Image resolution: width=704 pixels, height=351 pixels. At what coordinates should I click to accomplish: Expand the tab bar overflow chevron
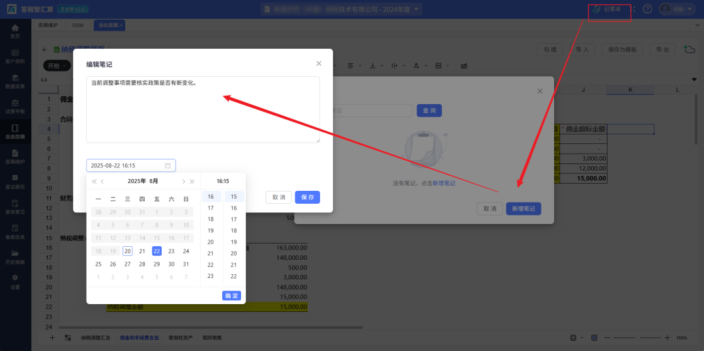point(697,25)
